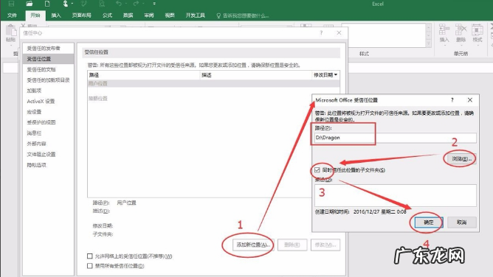This screenshot has height=277, width=493.
Task: Click the 添加新位置 button
Action: 253,245
